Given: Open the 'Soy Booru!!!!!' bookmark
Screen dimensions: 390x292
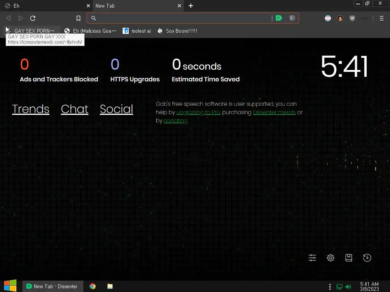Looking at the screenshot, I should coord(177,31).
